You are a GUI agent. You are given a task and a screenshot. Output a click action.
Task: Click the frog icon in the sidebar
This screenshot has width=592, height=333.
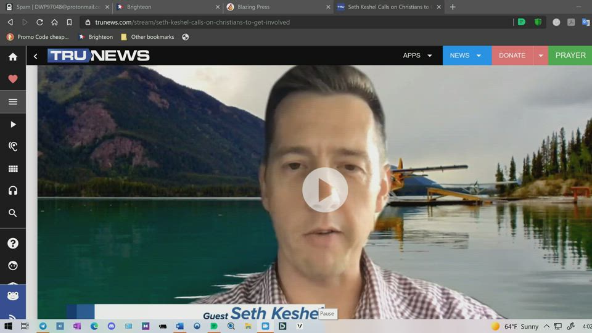12,296
